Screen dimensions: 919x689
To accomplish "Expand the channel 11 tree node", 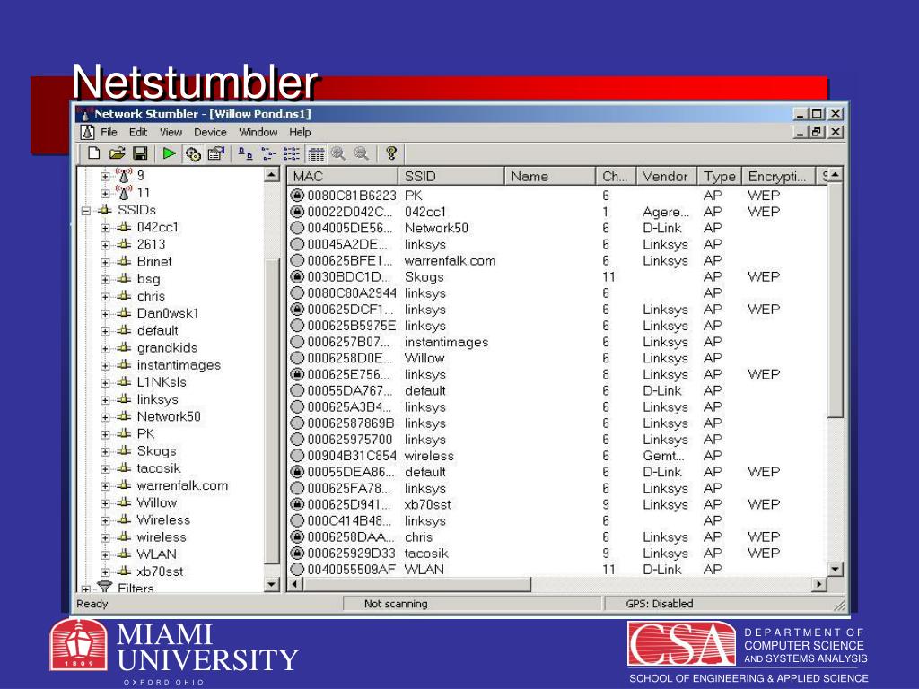I will pos(105,194).
